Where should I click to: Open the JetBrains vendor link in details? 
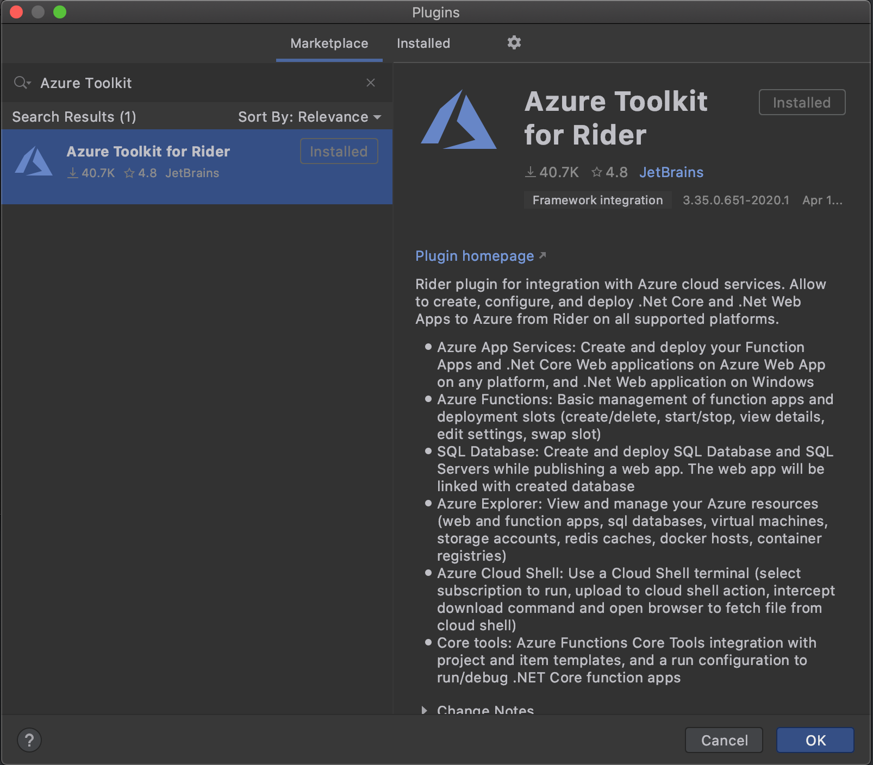(x=671, y=172)
